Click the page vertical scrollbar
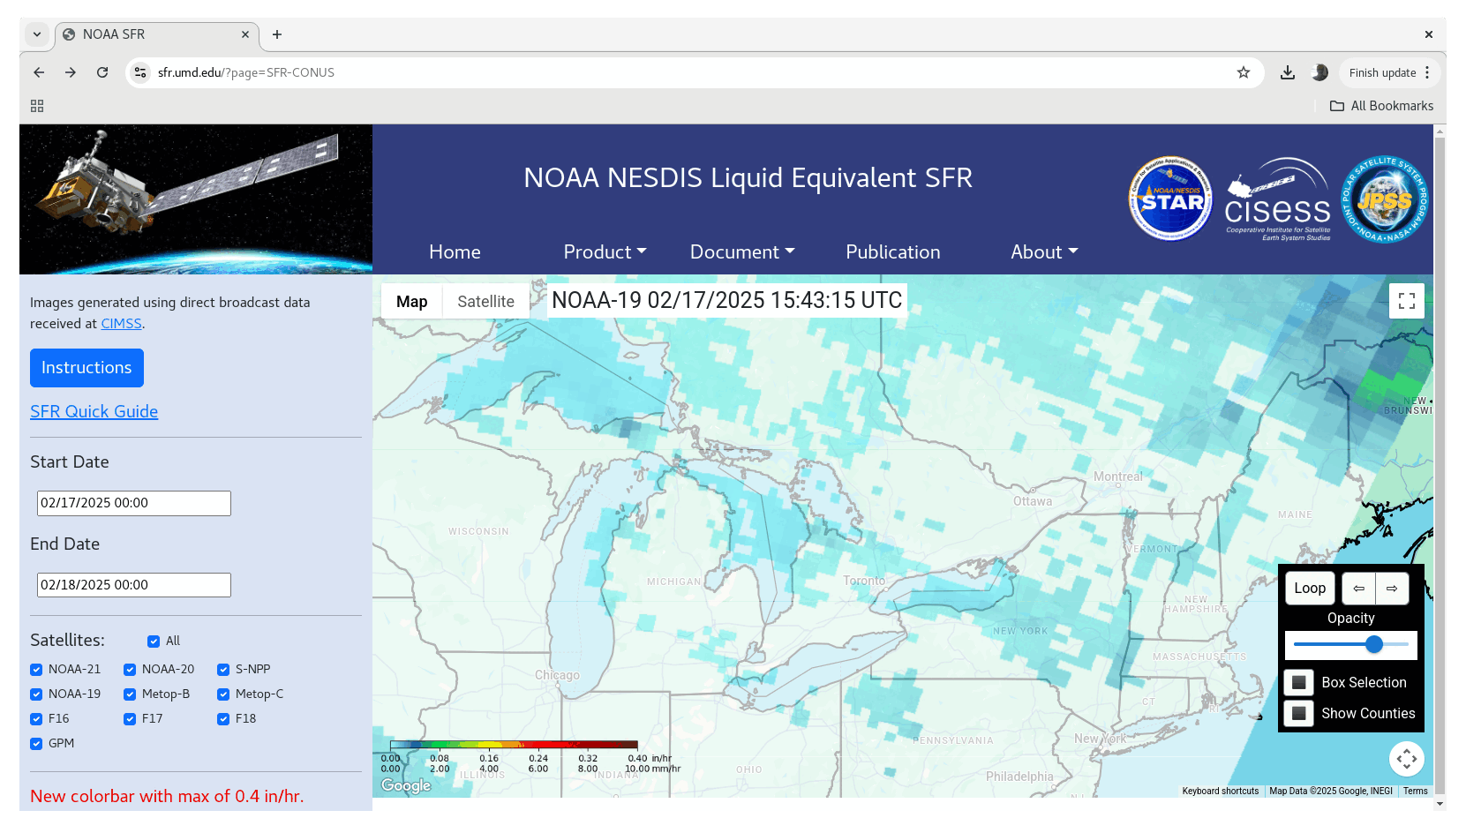 (x=1440, y=468)
